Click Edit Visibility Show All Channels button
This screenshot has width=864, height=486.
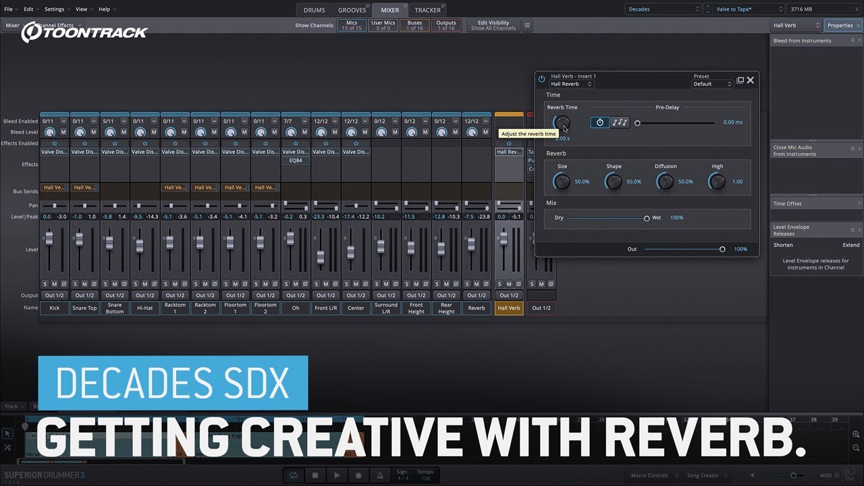493,25
